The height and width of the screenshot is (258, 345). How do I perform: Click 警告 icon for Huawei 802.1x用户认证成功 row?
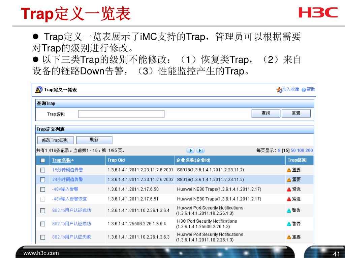coord(289,211)
